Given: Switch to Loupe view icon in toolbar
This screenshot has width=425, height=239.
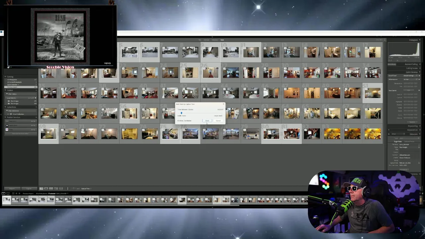Looking at the screenshot, I should click(x=46, y=189).
